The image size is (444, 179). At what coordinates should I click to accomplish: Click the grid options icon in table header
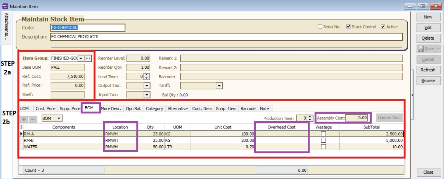[x=22, y=127]
